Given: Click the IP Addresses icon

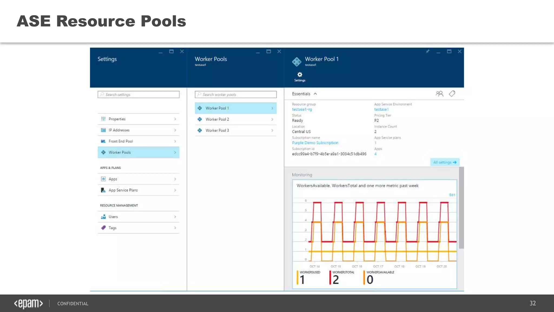Looking at the screenshot, I should [103, 130].
